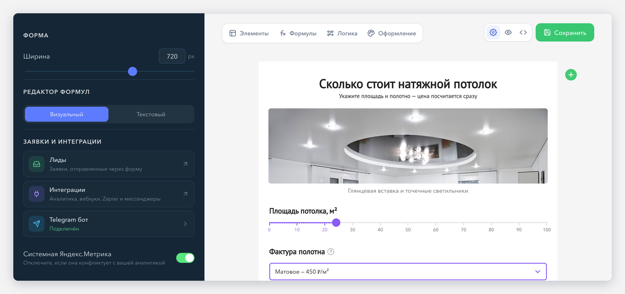Image resolution: width=625 pixels, height=294 pixels.
Task: Toggle Системная Яндекс.Метрика switch
Action: coord(185,258)
